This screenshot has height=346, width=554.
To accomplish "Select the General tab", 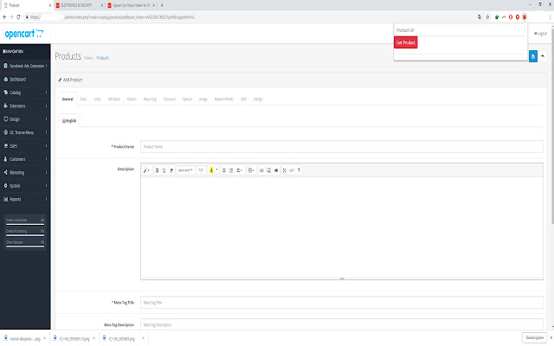I will click(68, 99).
